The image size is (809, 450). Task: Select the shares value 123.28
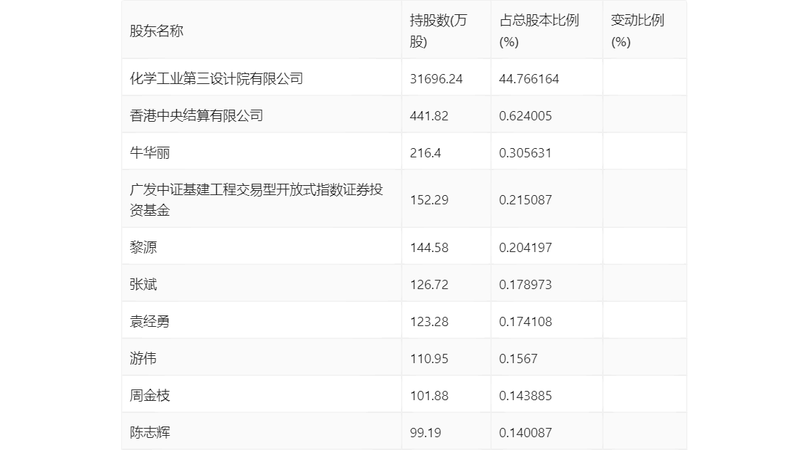tap(429, 322)
